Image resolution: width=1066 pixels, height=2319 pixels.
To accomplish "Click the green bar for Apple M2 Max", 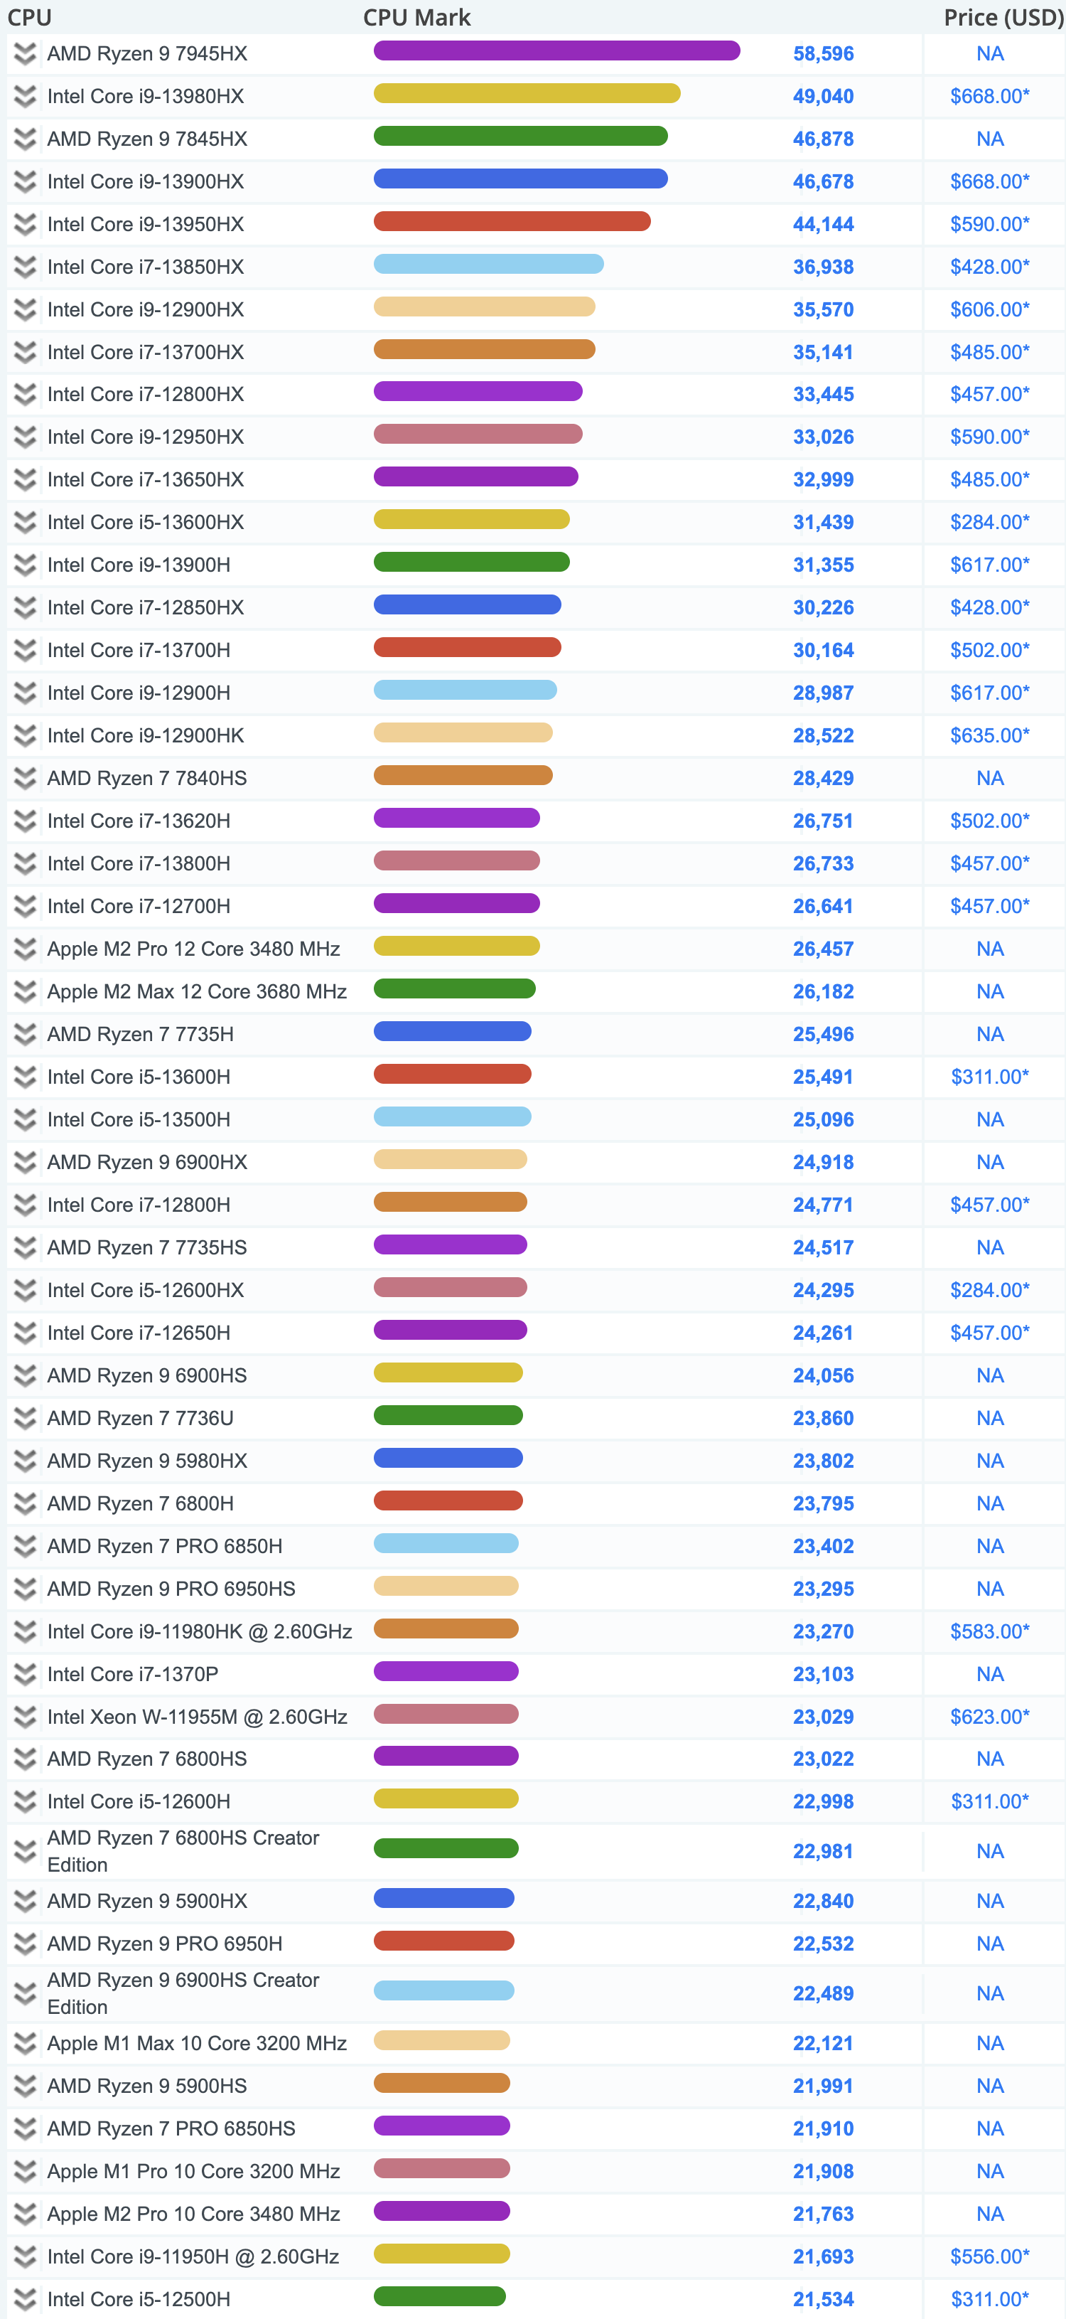I will point(454,989).
